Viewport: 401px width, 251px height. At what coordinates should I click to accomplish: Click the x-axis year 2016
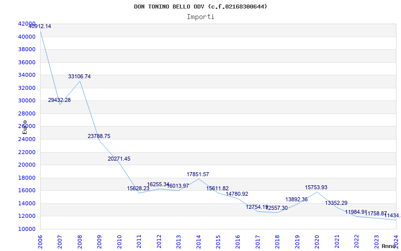click(x=238, y=242)
